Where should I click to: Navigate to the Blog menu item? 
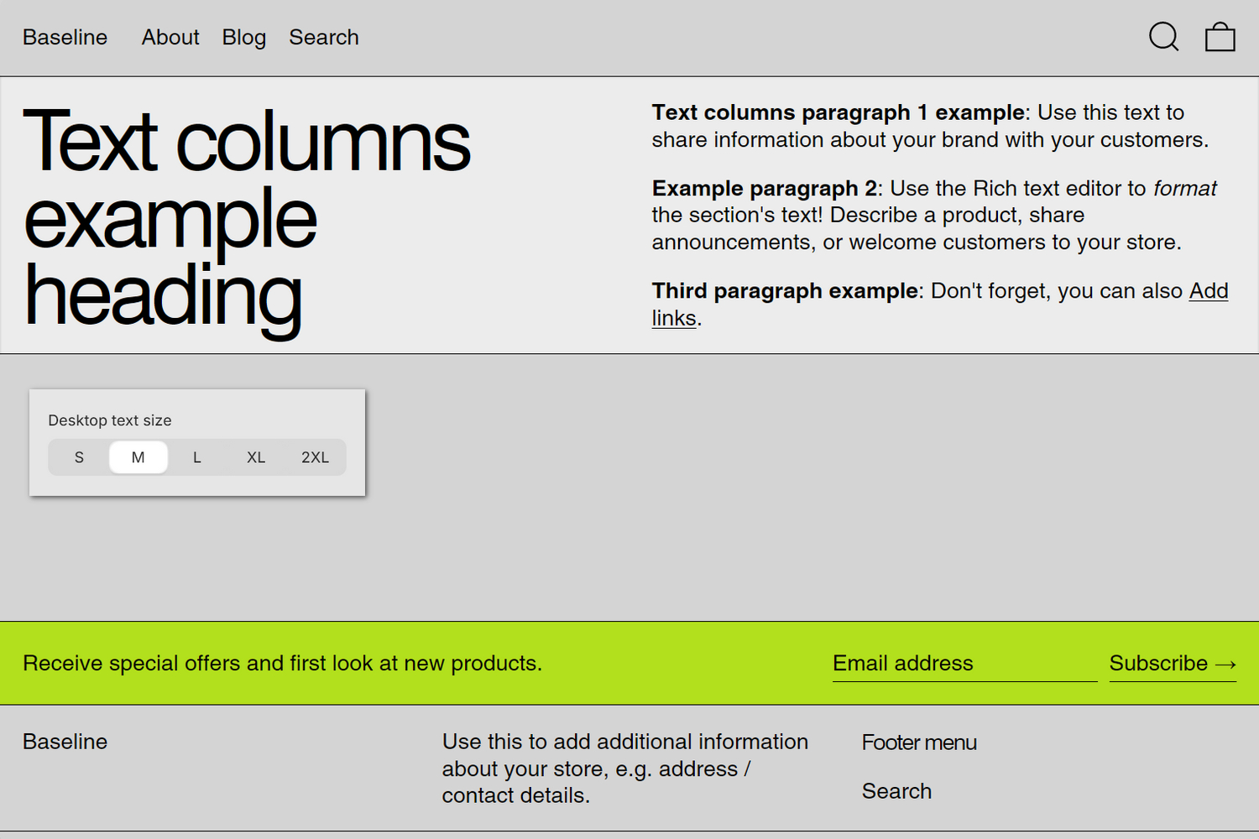coord(243,37)
